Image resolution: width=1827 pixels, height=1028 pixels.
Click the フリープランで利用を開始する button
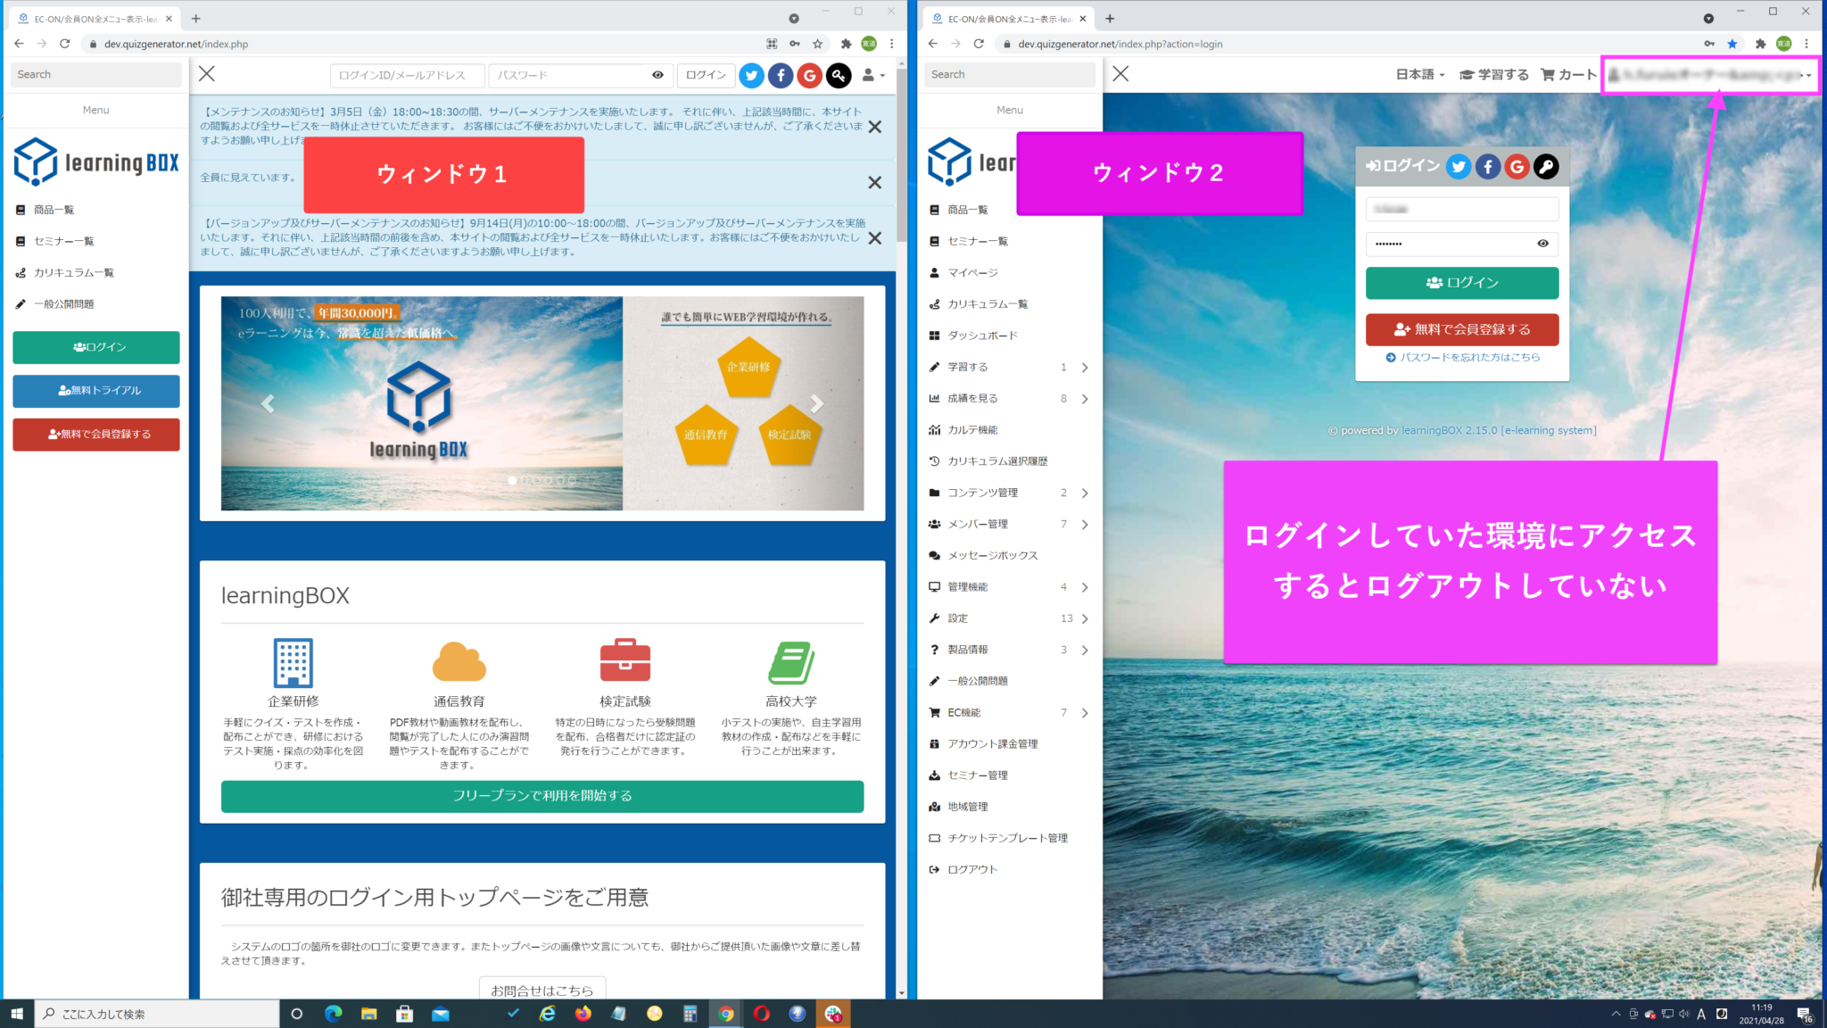[x=541, y=796]
